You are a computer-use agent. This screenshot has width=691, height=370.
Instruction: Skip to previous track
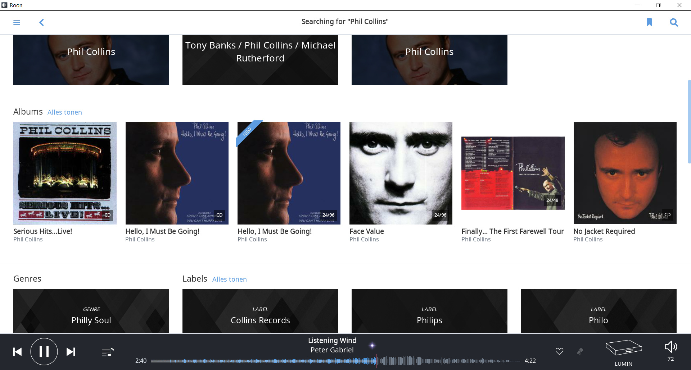pos(17,352)
